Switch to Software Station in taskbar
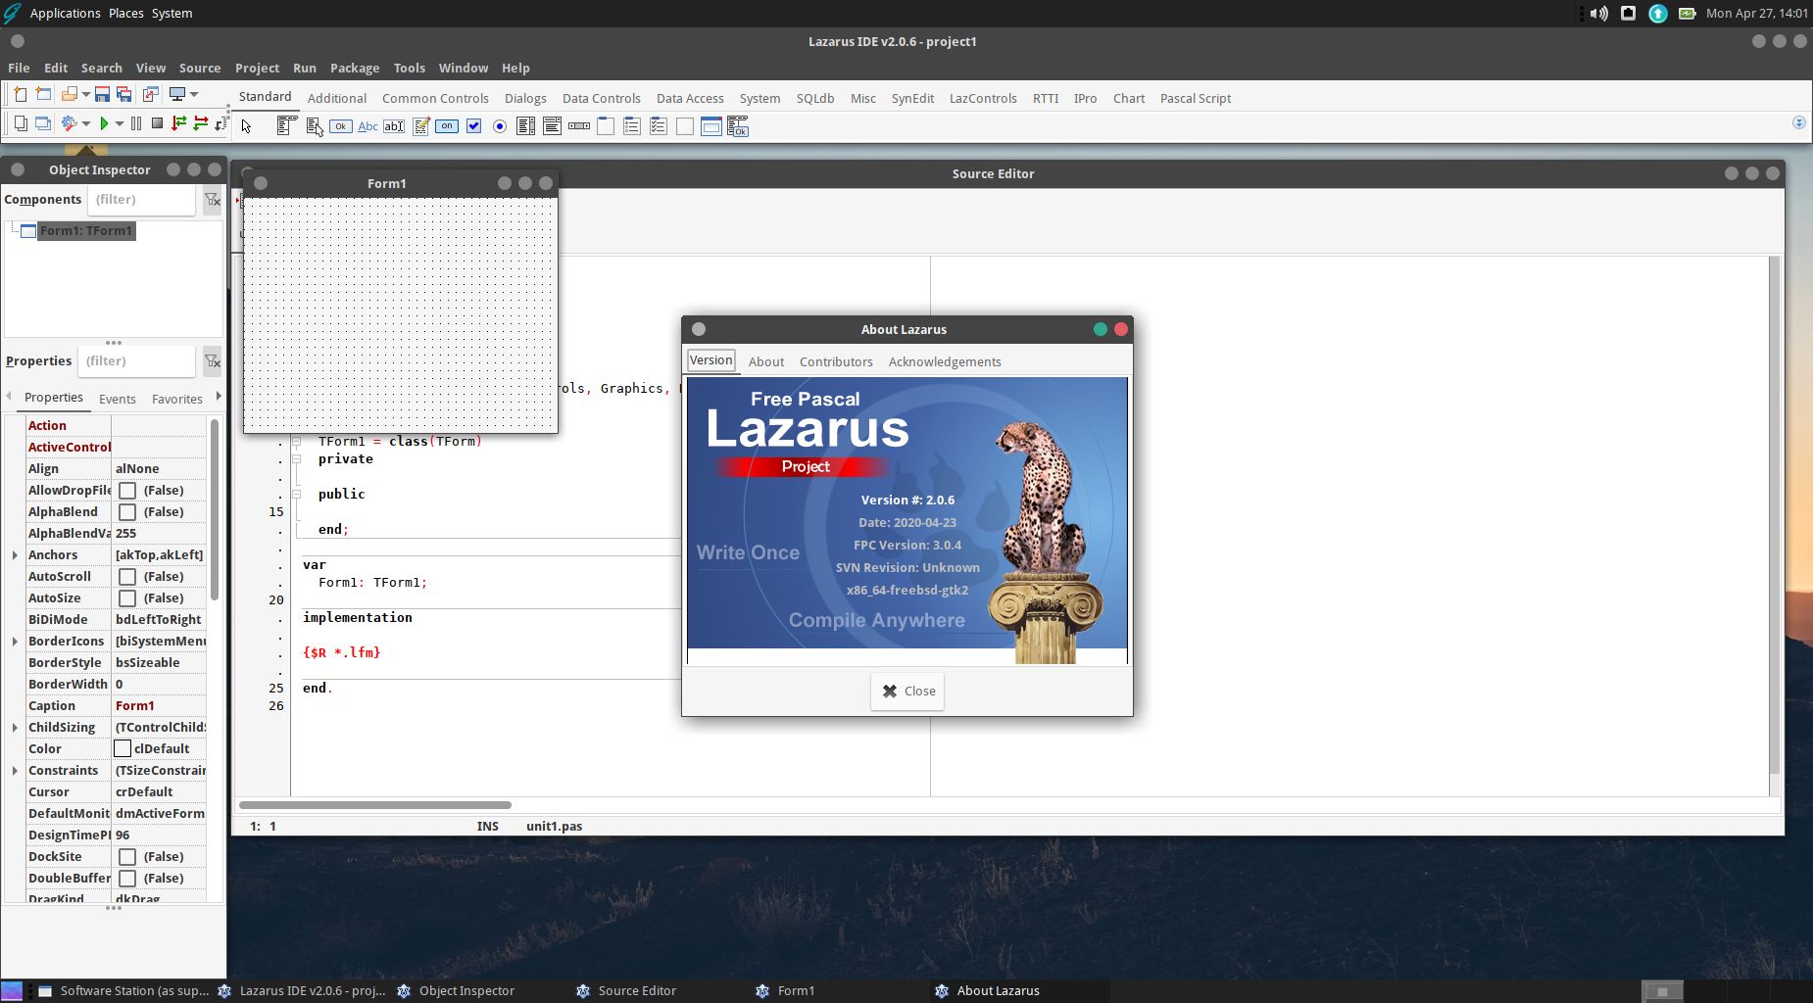 pos(123,990)
